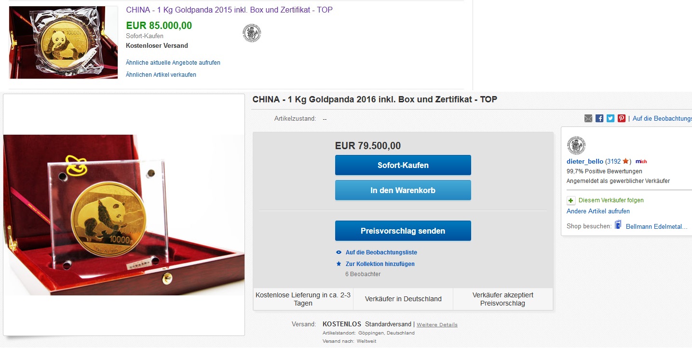Open Weitere Details shipping link
692x349 pixels.
[437, 324]
